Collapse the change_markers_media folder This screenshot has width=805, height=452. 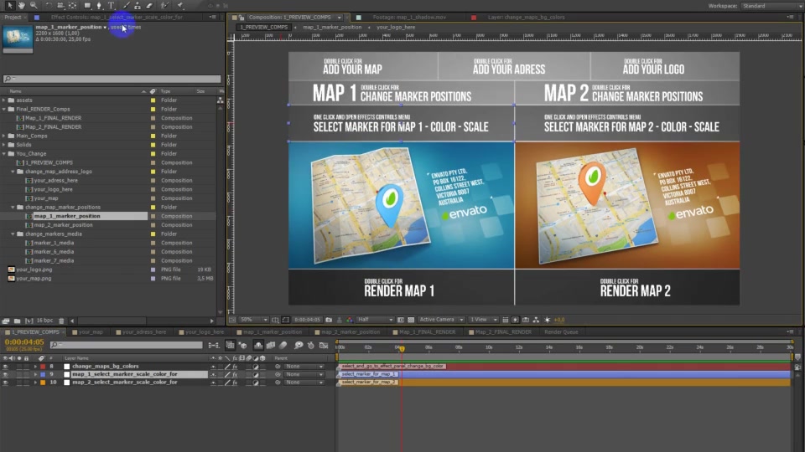pos(13,234)
